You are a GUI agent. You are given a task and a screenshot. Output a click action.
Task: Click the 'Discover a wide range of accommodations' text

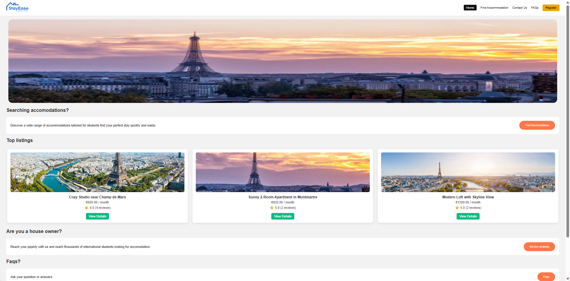83,125
